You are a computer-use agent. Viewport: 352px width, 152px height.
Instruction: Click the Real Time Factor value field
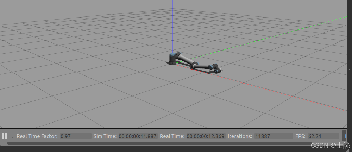coord(75,136)
